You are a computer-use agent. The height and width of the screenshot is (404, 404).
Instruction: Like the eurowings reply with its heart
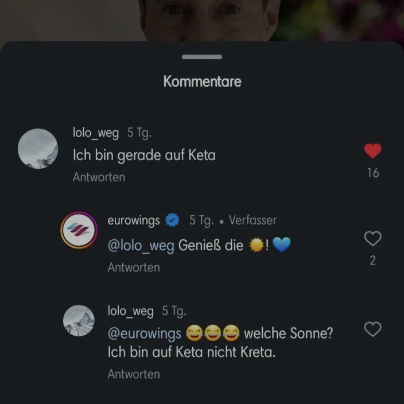(x=373, y=238)
